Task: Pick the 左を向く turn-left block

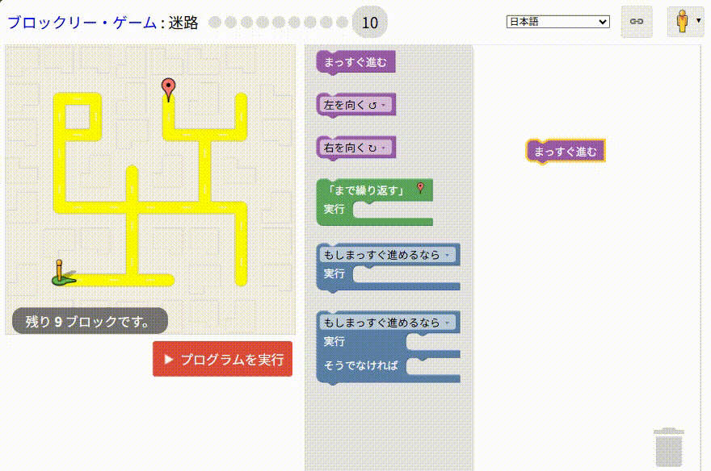Action: coord(356,105)
